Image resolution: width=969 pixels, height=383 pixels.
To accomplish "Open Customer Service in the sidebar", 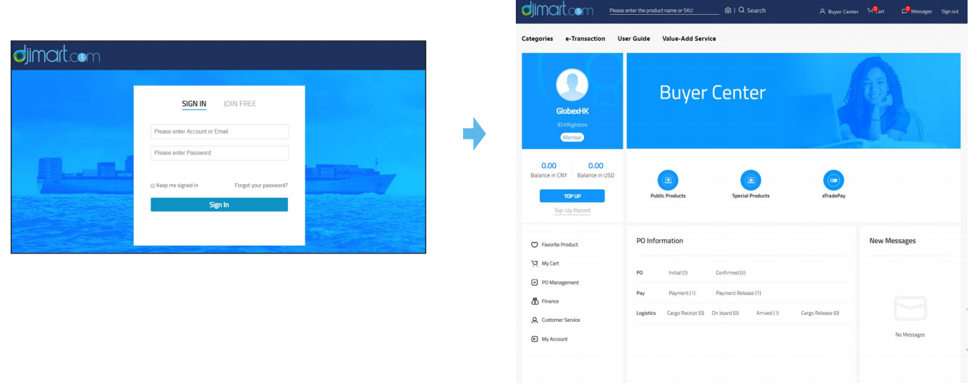I will point(561,320).
